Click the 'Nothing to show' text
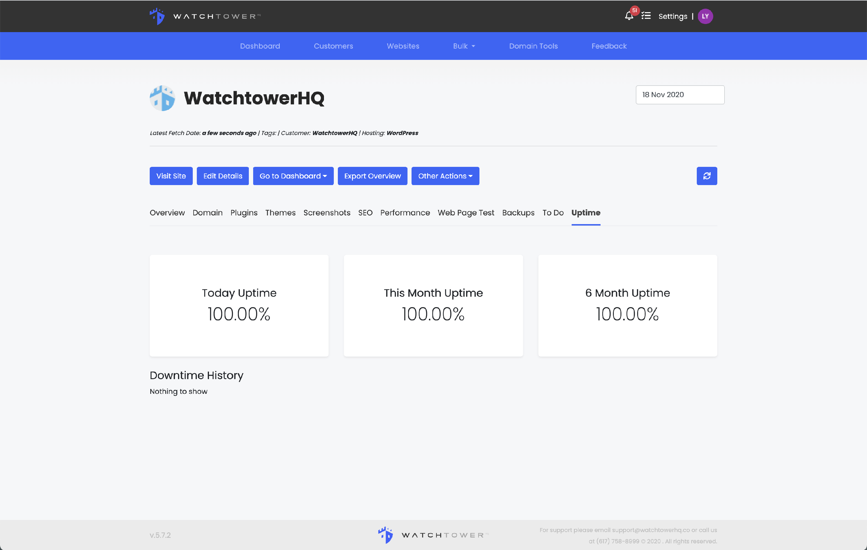 178,391
